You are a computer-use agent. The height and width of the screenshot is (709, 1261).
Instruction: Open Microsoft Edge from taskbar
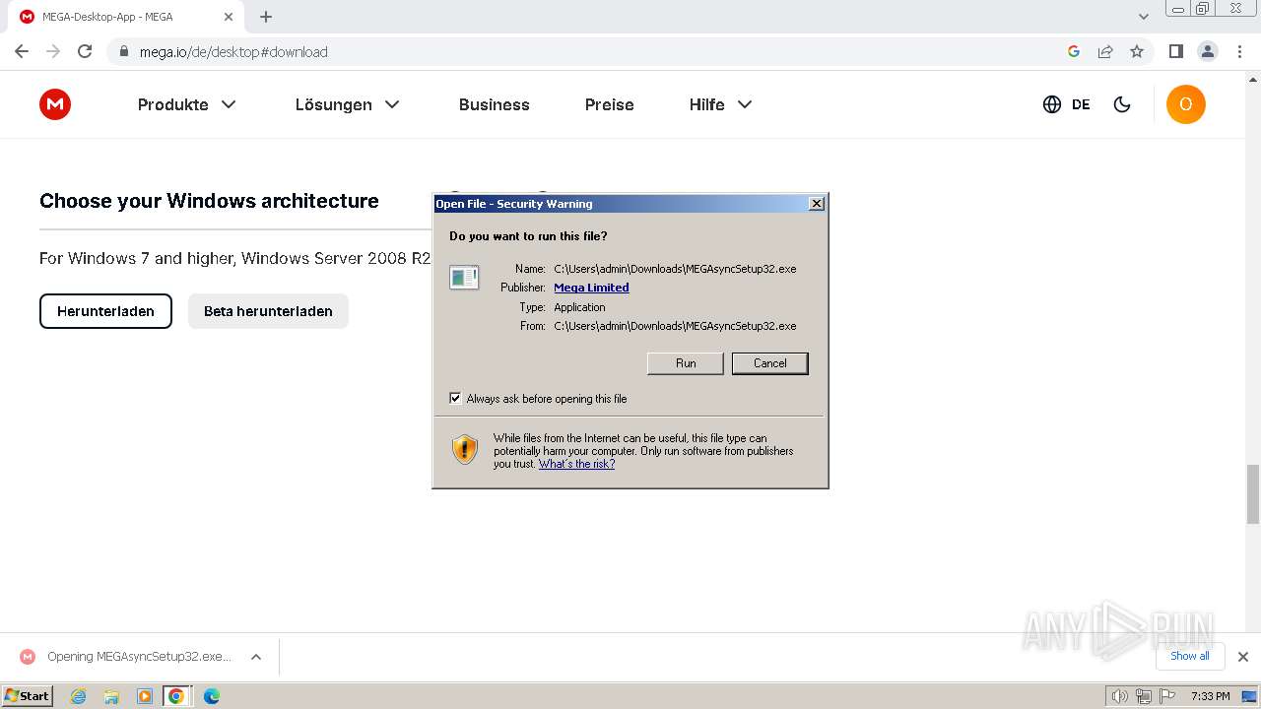point(211,696)
